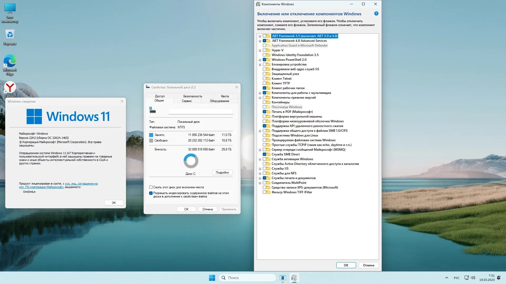Screen dimensions: 506x284
Task: Click the Подробно button for disk C
Action: [222, 173]
